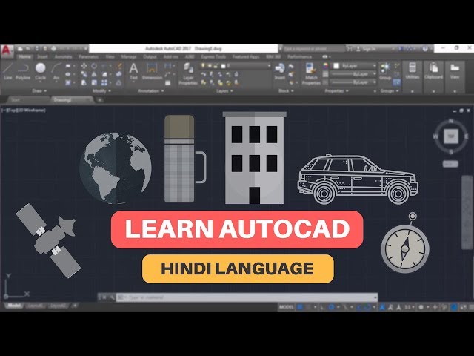This screenshot has height=356, width=474.
Task: Open the Output ribbon tab
Action: click(150, 56)
